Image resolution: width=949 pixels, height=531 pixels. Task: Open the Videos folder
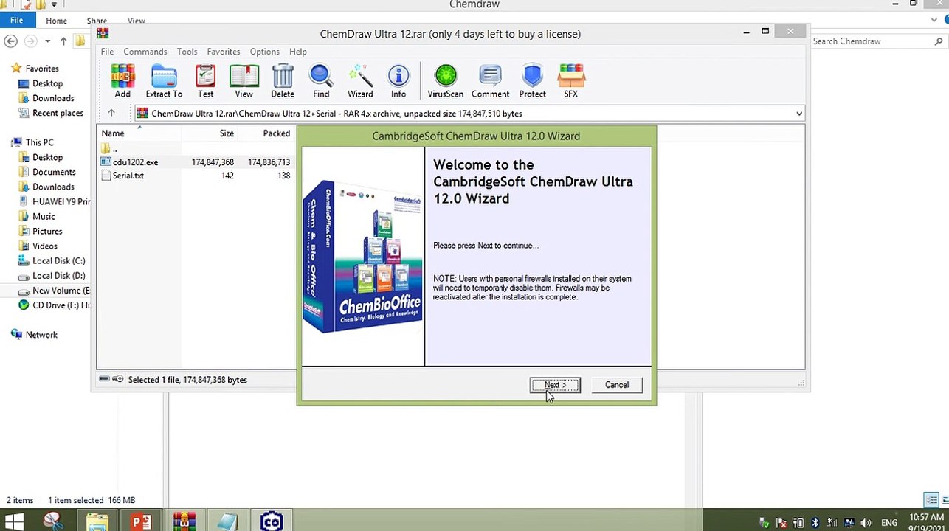point(44,246)
